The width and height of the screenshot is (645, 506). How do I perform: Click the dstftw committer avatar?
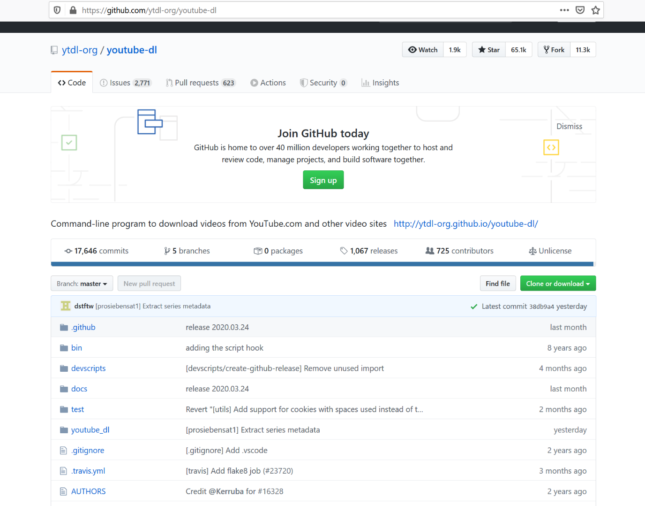(66, 306)
